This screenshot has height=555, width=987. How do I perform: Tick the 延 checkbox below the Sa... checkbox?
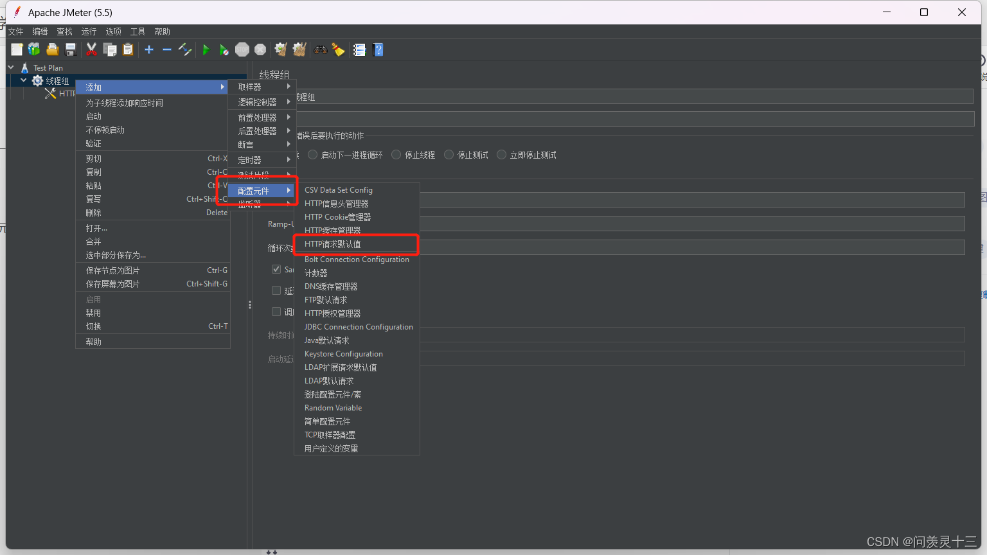pos(276,290)
